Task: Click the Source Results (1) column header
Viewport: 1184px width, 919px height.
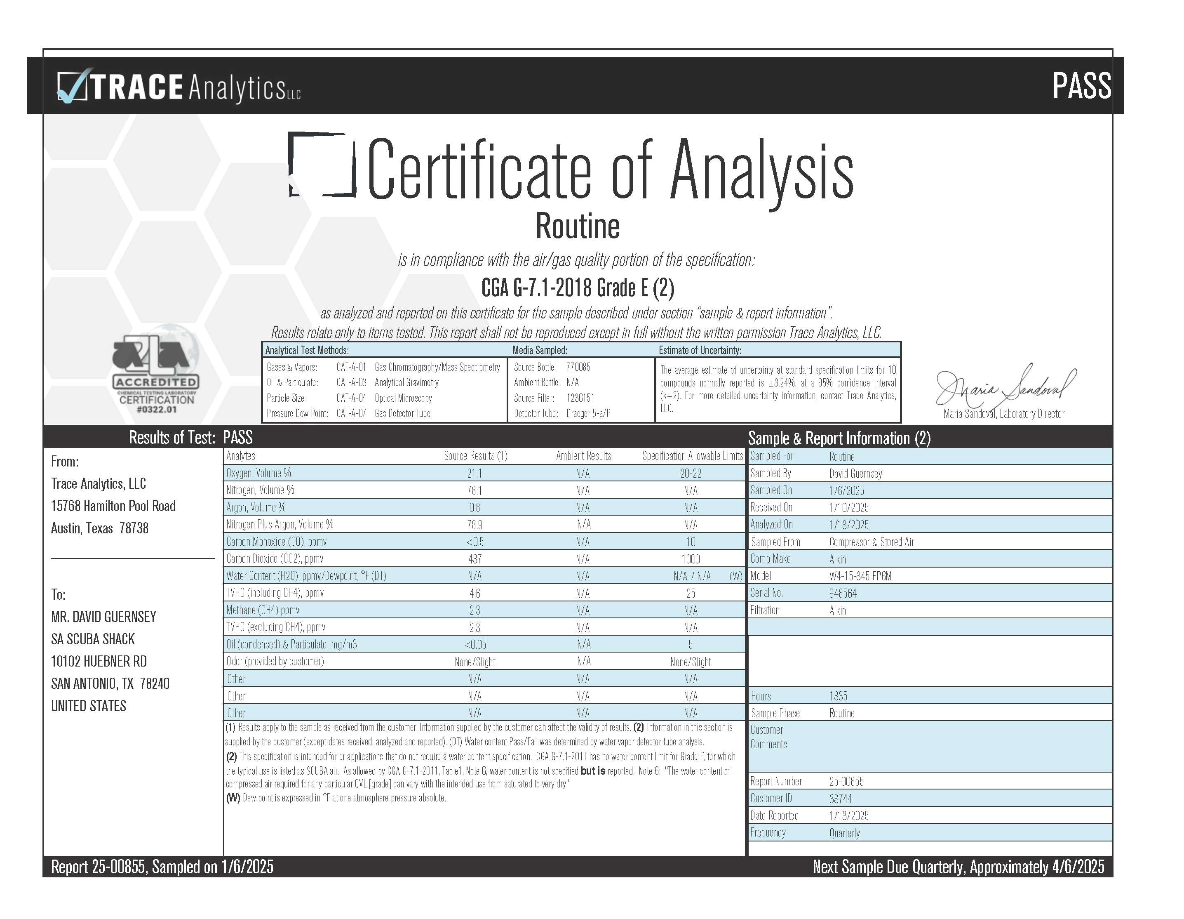Action: (475, 456)
